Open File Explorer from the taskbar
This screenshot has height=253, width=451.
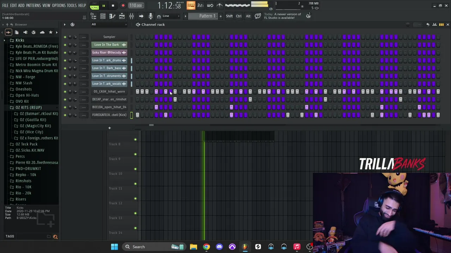[193, 247]
